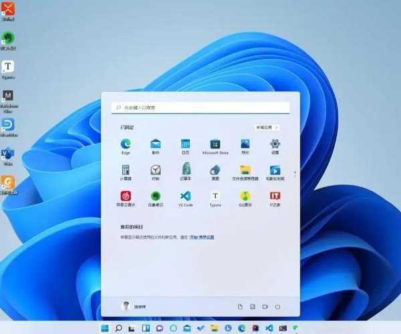Click the All apps button
The width and height of the screenshot is (401, 334).
(x=267, y=127)
